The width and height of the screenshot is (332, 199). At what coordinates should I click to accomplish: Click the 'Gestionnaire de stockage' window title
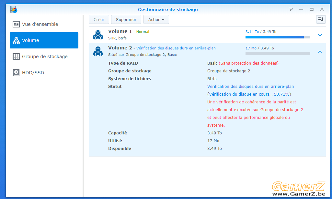coord(168,9)
